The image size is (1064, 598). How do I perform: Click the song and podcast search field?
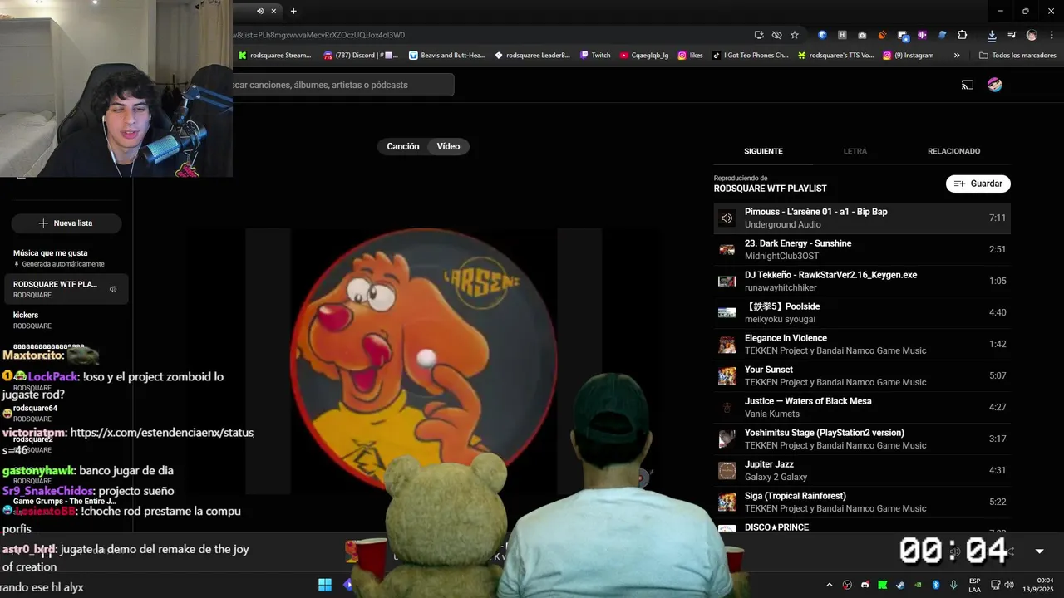(x=342, y=85)
